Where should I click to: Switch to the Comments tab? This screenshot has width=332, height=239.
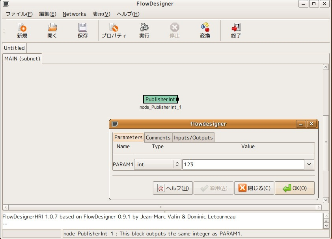[x=158, y=137]
